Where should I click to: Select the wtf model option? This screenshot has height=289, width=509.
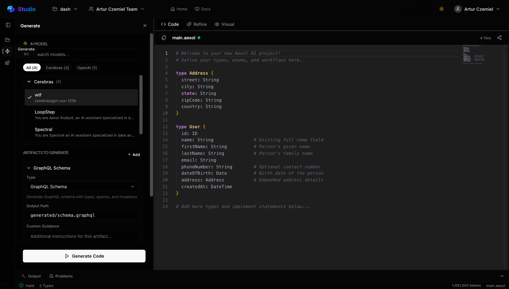[81, 98]
